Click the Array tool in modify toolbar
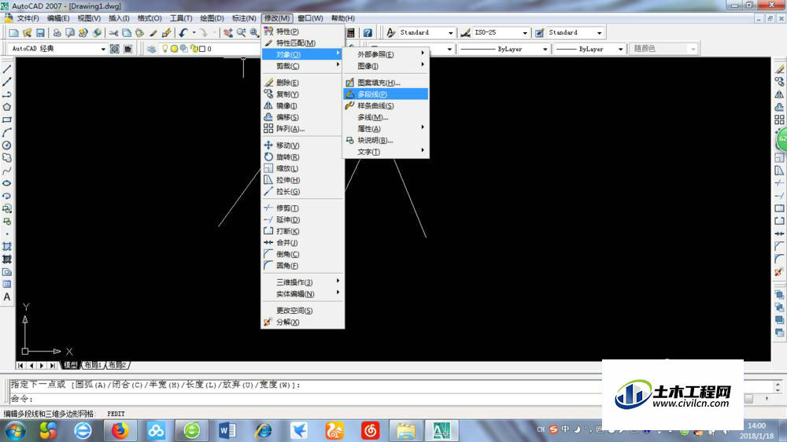 (779, 120)
